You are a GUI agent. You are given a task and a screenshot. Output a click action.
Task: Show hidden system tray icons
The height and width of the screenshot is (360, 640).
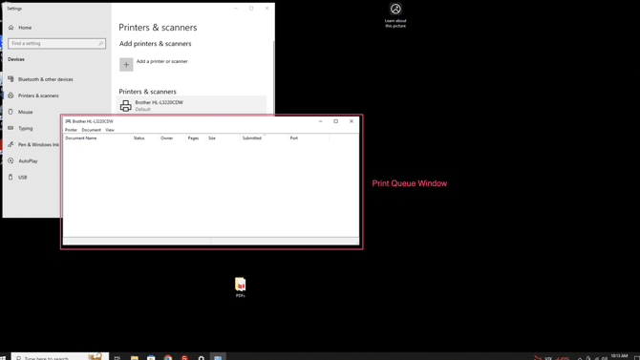pos(580,358)
